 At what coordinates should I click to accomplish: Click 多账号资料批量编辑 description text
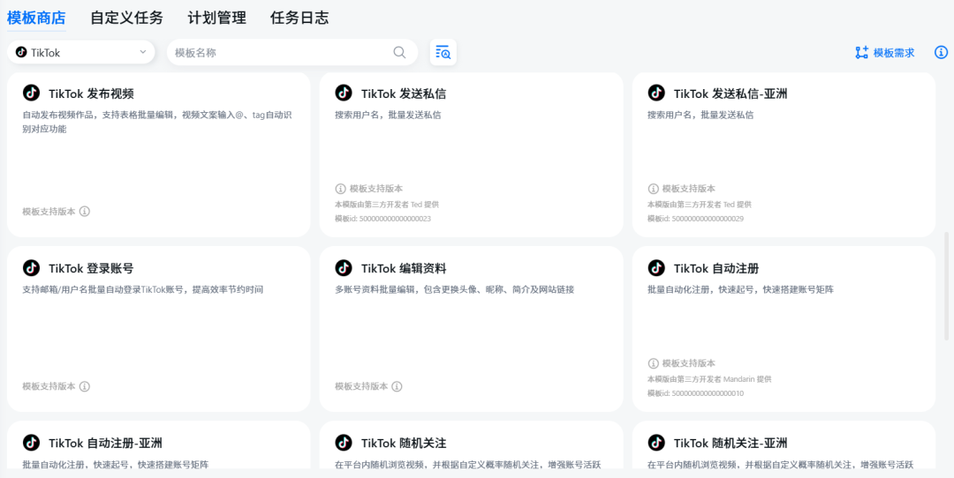coord(455,290)
